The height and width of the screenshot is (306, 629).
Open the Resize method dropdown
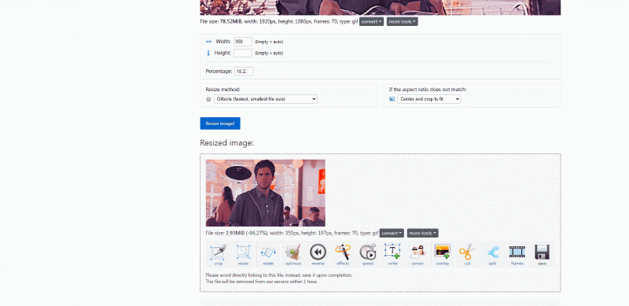tap(266, 99)
